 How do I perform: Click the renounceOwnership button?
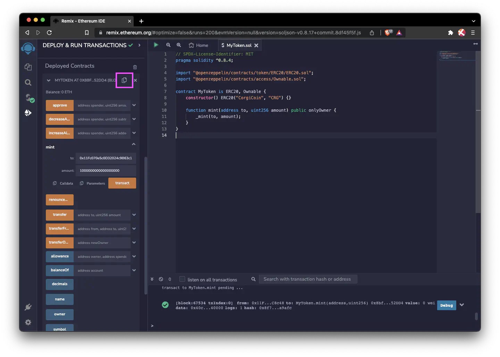point(60,199)
